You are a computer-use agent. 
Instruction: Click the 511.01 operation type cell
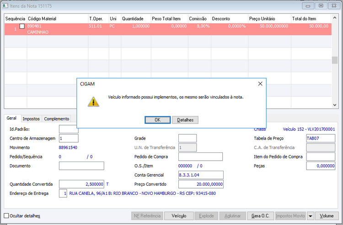tap(96, 26)
